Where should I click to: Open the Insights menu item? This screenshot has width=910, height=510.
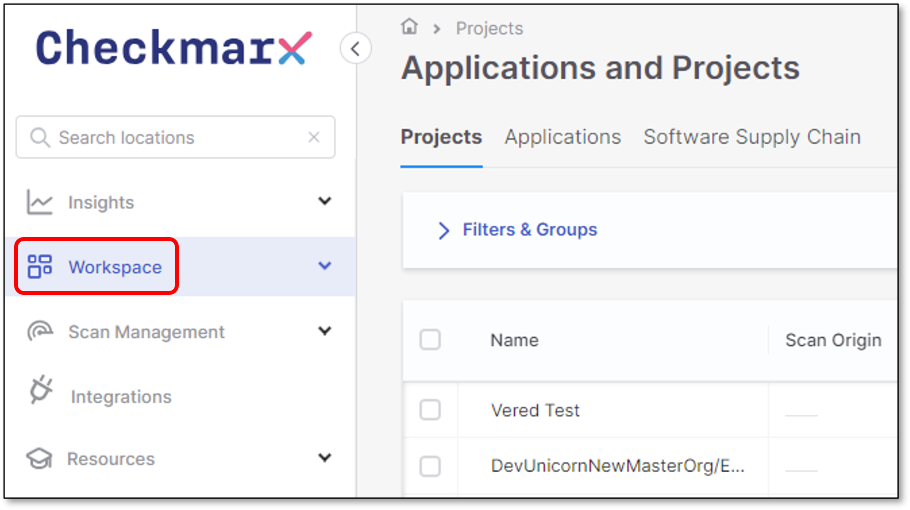pyautogui.click(x=180, y=202)
